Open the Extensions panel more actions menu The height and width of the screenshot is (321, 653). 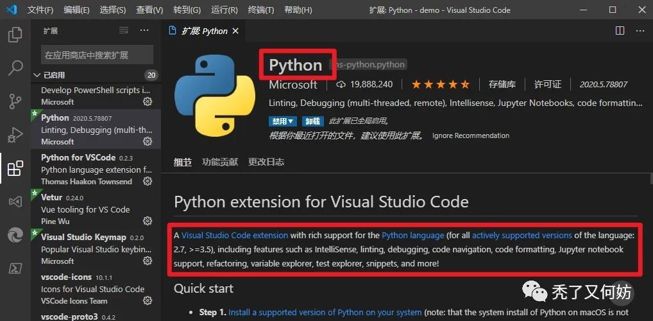[x=144, y=30]
